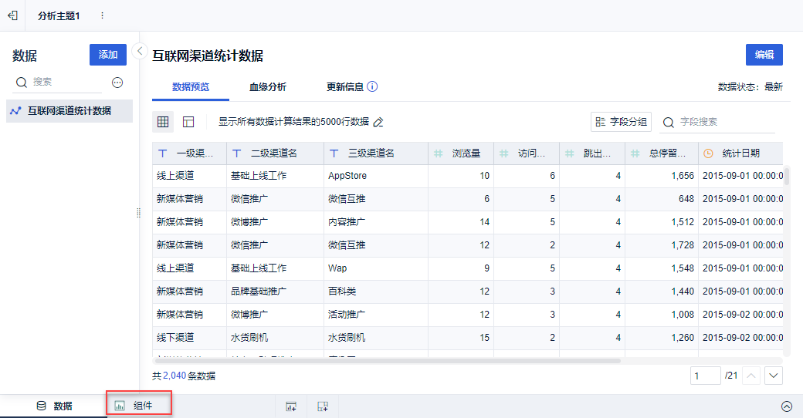Expand the bottom panel with the chevron-up icon
The width and height of the screenshot is (803, 418).
pyautogui.click(x=787, y=406)
